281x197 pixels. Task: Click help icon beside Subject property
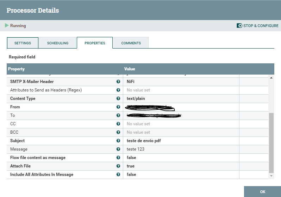[118, 141]
